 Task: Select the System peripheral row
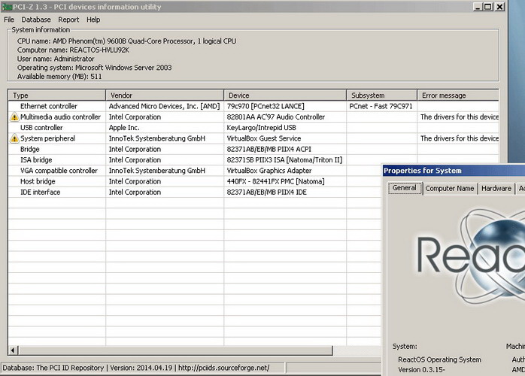click(x=253, y=138)
